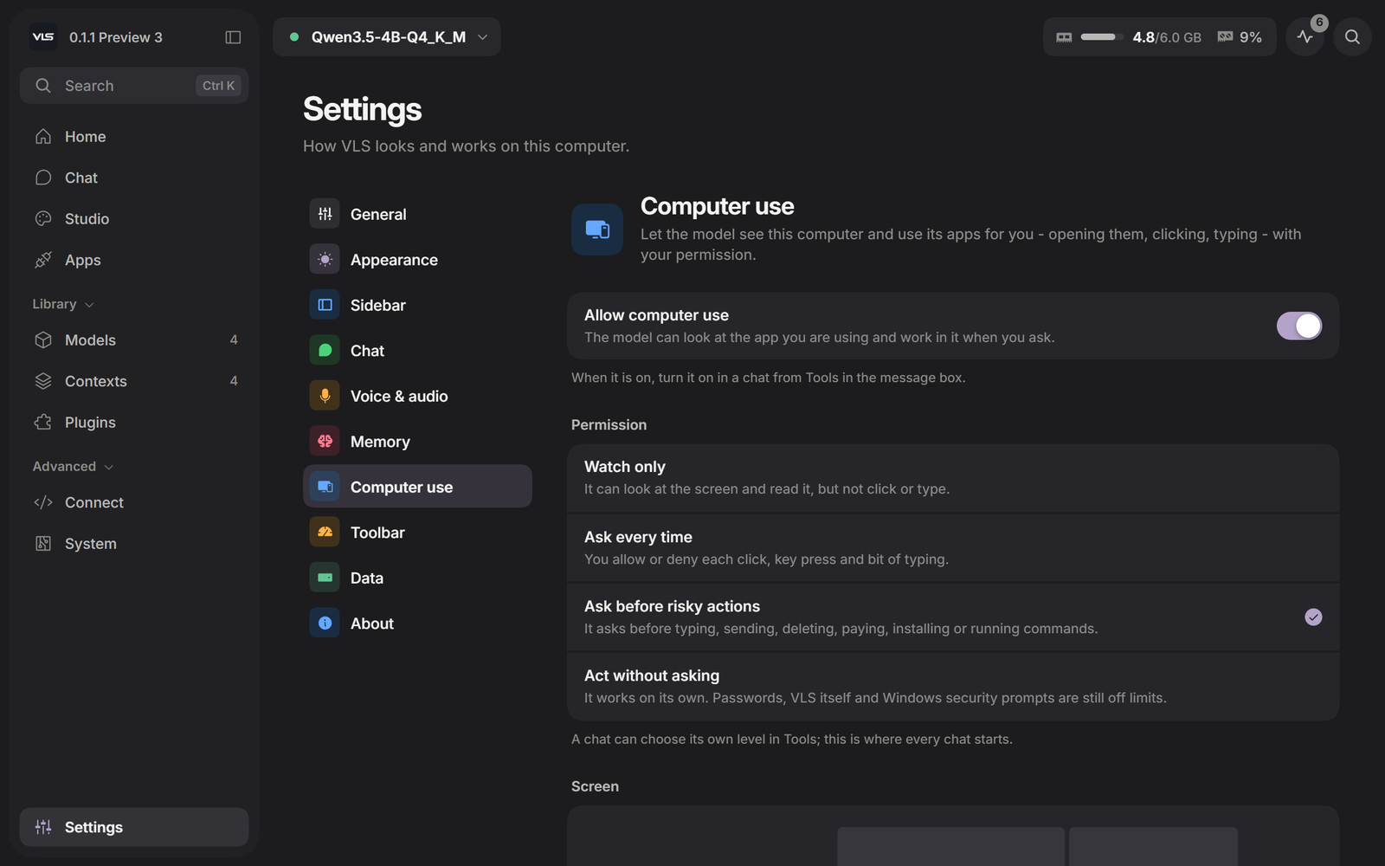Turn off the Allow computer use switch
This screenshot has height=866, width=1385.
[x=1299, y=326]
